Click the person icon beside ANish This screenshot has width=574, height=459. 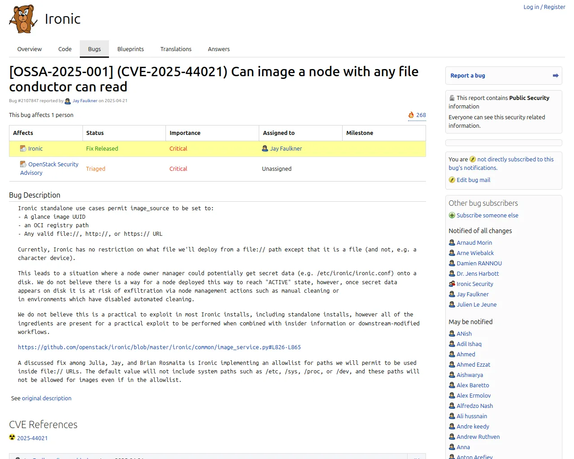(x=452, y=333)
